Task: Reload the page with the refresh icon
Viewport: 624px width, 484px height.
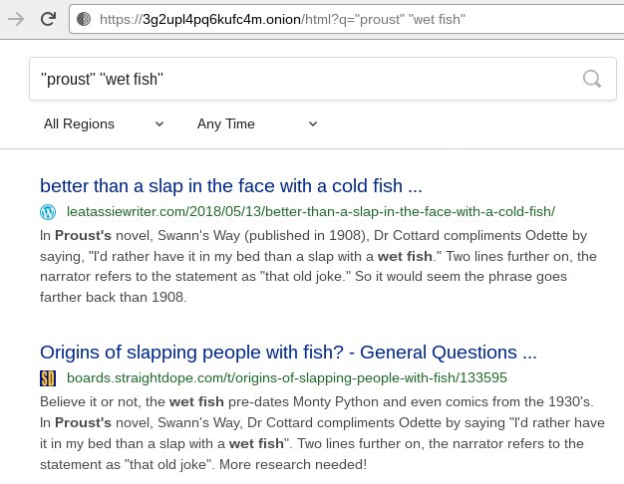Action: (x=47, y=18)
